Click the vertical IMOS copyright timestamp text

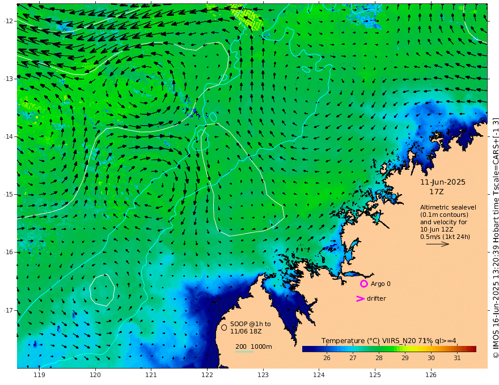[x=495, y=238]
